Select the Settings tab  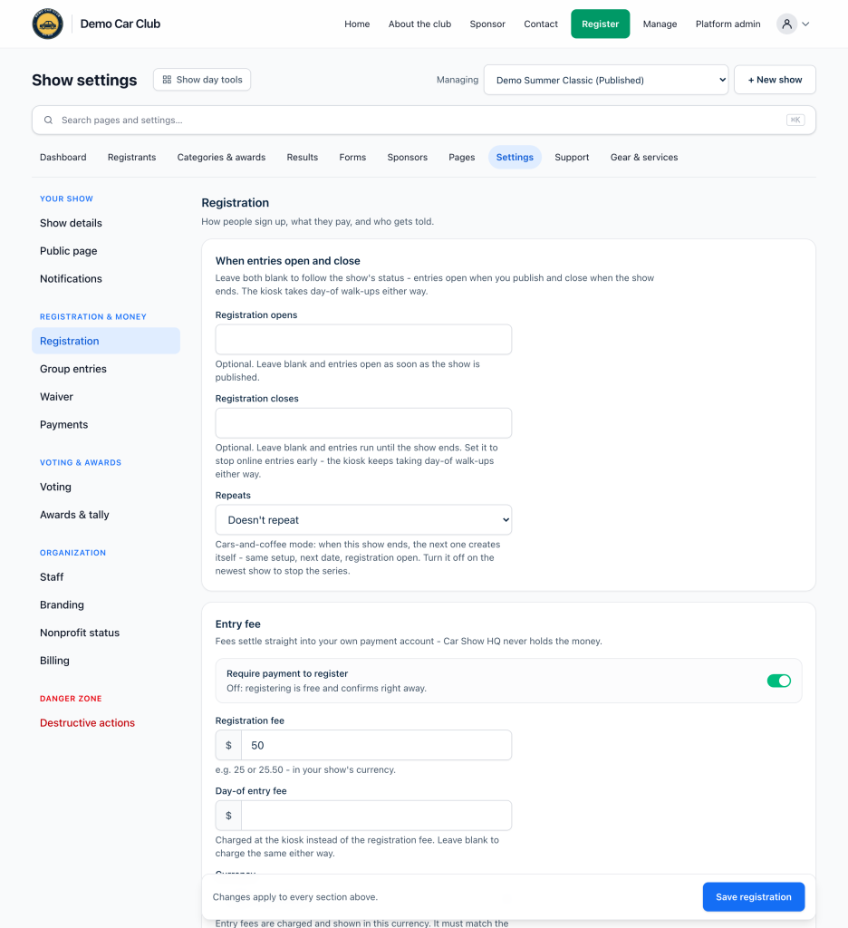point(515,157)
